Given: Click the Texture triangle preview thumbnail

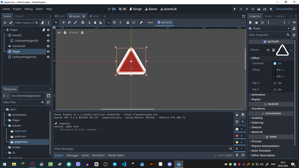Looking at the screenshot, I should [282, 50].
